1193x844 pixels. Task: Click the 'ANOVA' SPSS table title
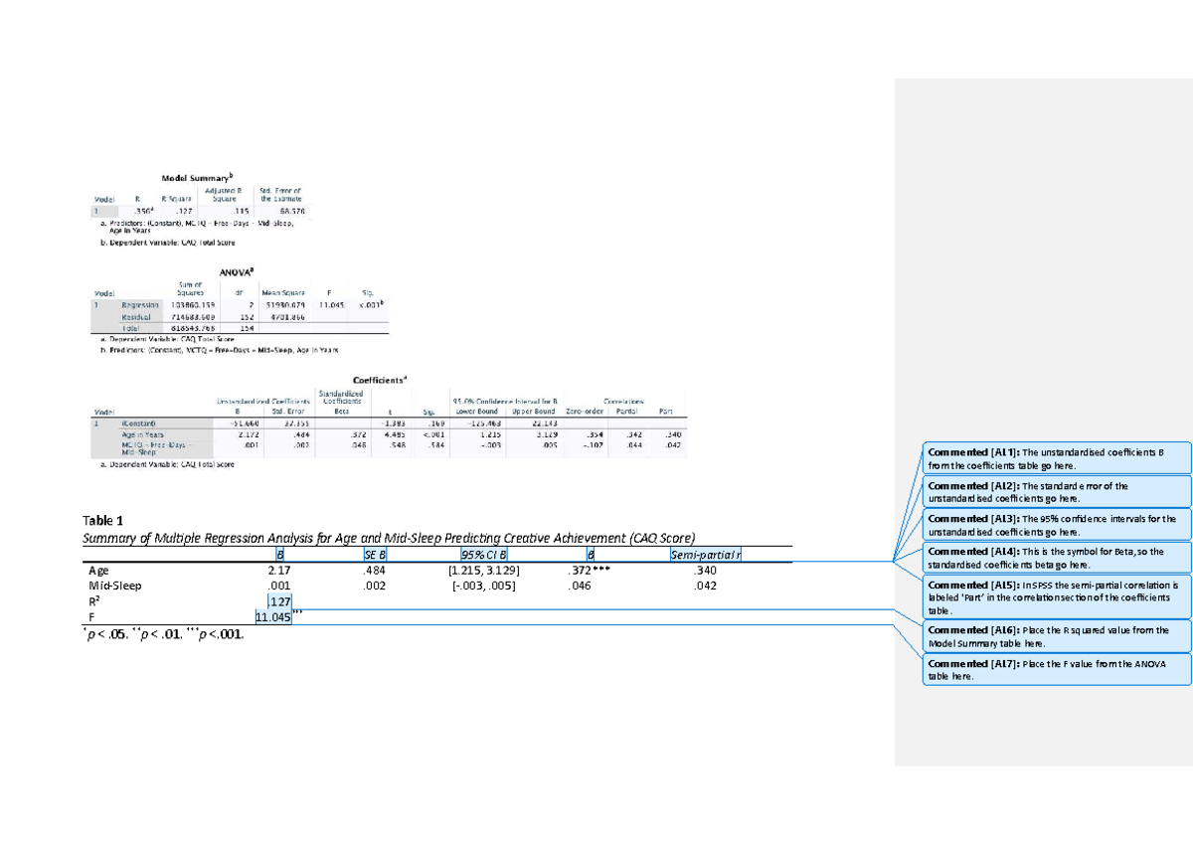(237, 269)
